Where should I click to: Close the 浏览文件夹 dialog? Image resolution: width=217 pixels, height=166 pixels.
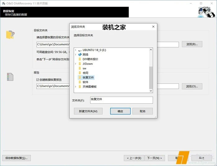pos(153,27)
